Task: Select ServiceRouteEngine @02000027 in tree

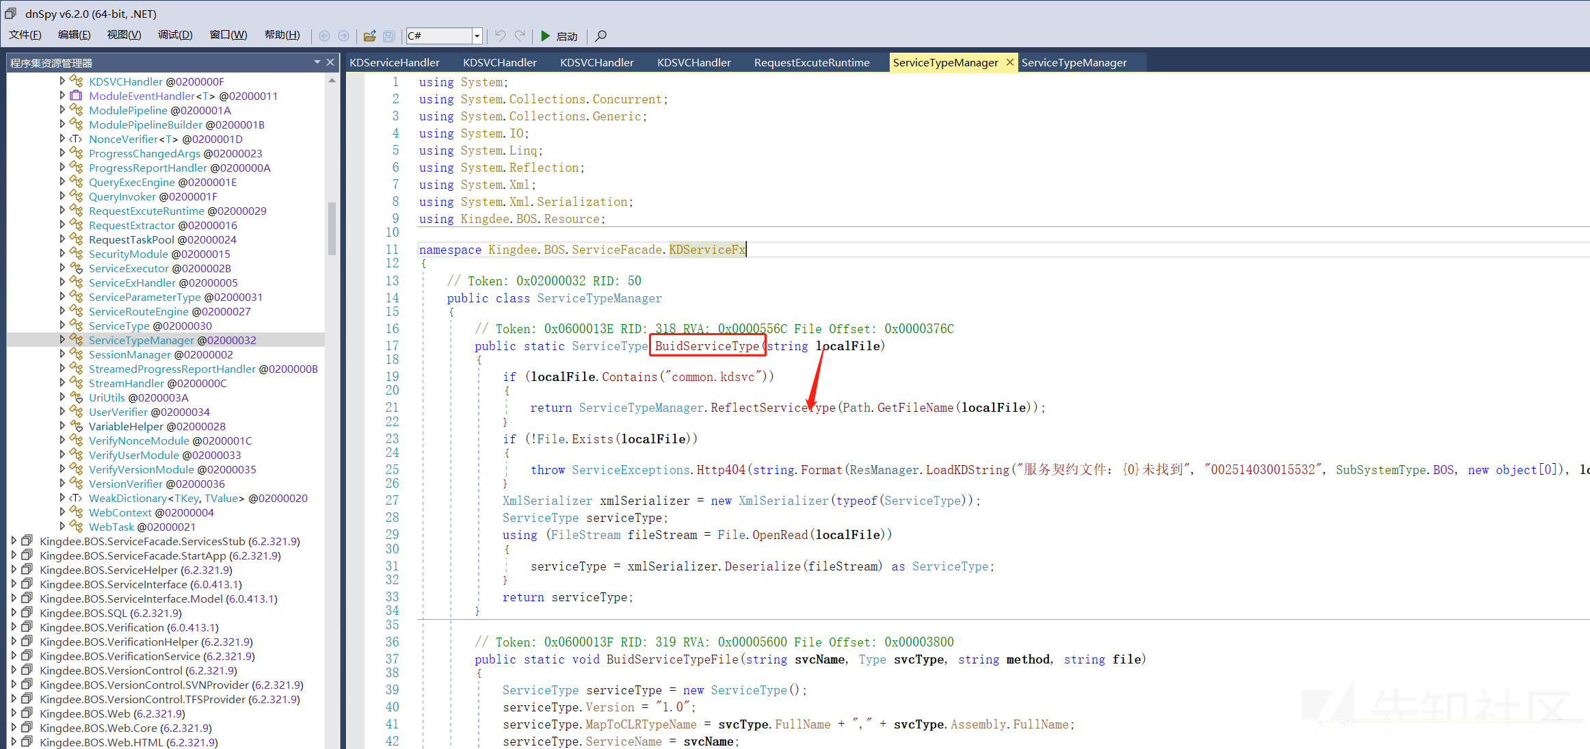Action: (170, 311)
